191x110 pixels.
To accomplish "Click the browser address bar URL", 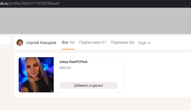I will 30,3.
